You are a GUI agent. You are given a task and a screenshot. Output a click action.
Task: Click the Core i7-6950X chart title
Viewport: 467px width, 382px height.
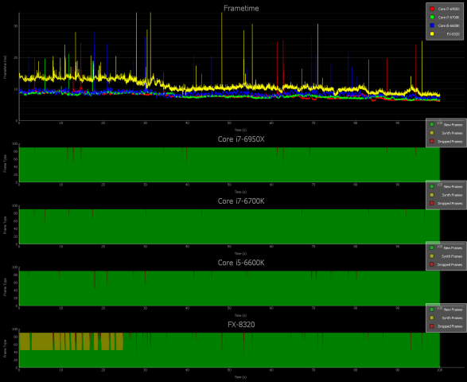click(x=241, y=139)
